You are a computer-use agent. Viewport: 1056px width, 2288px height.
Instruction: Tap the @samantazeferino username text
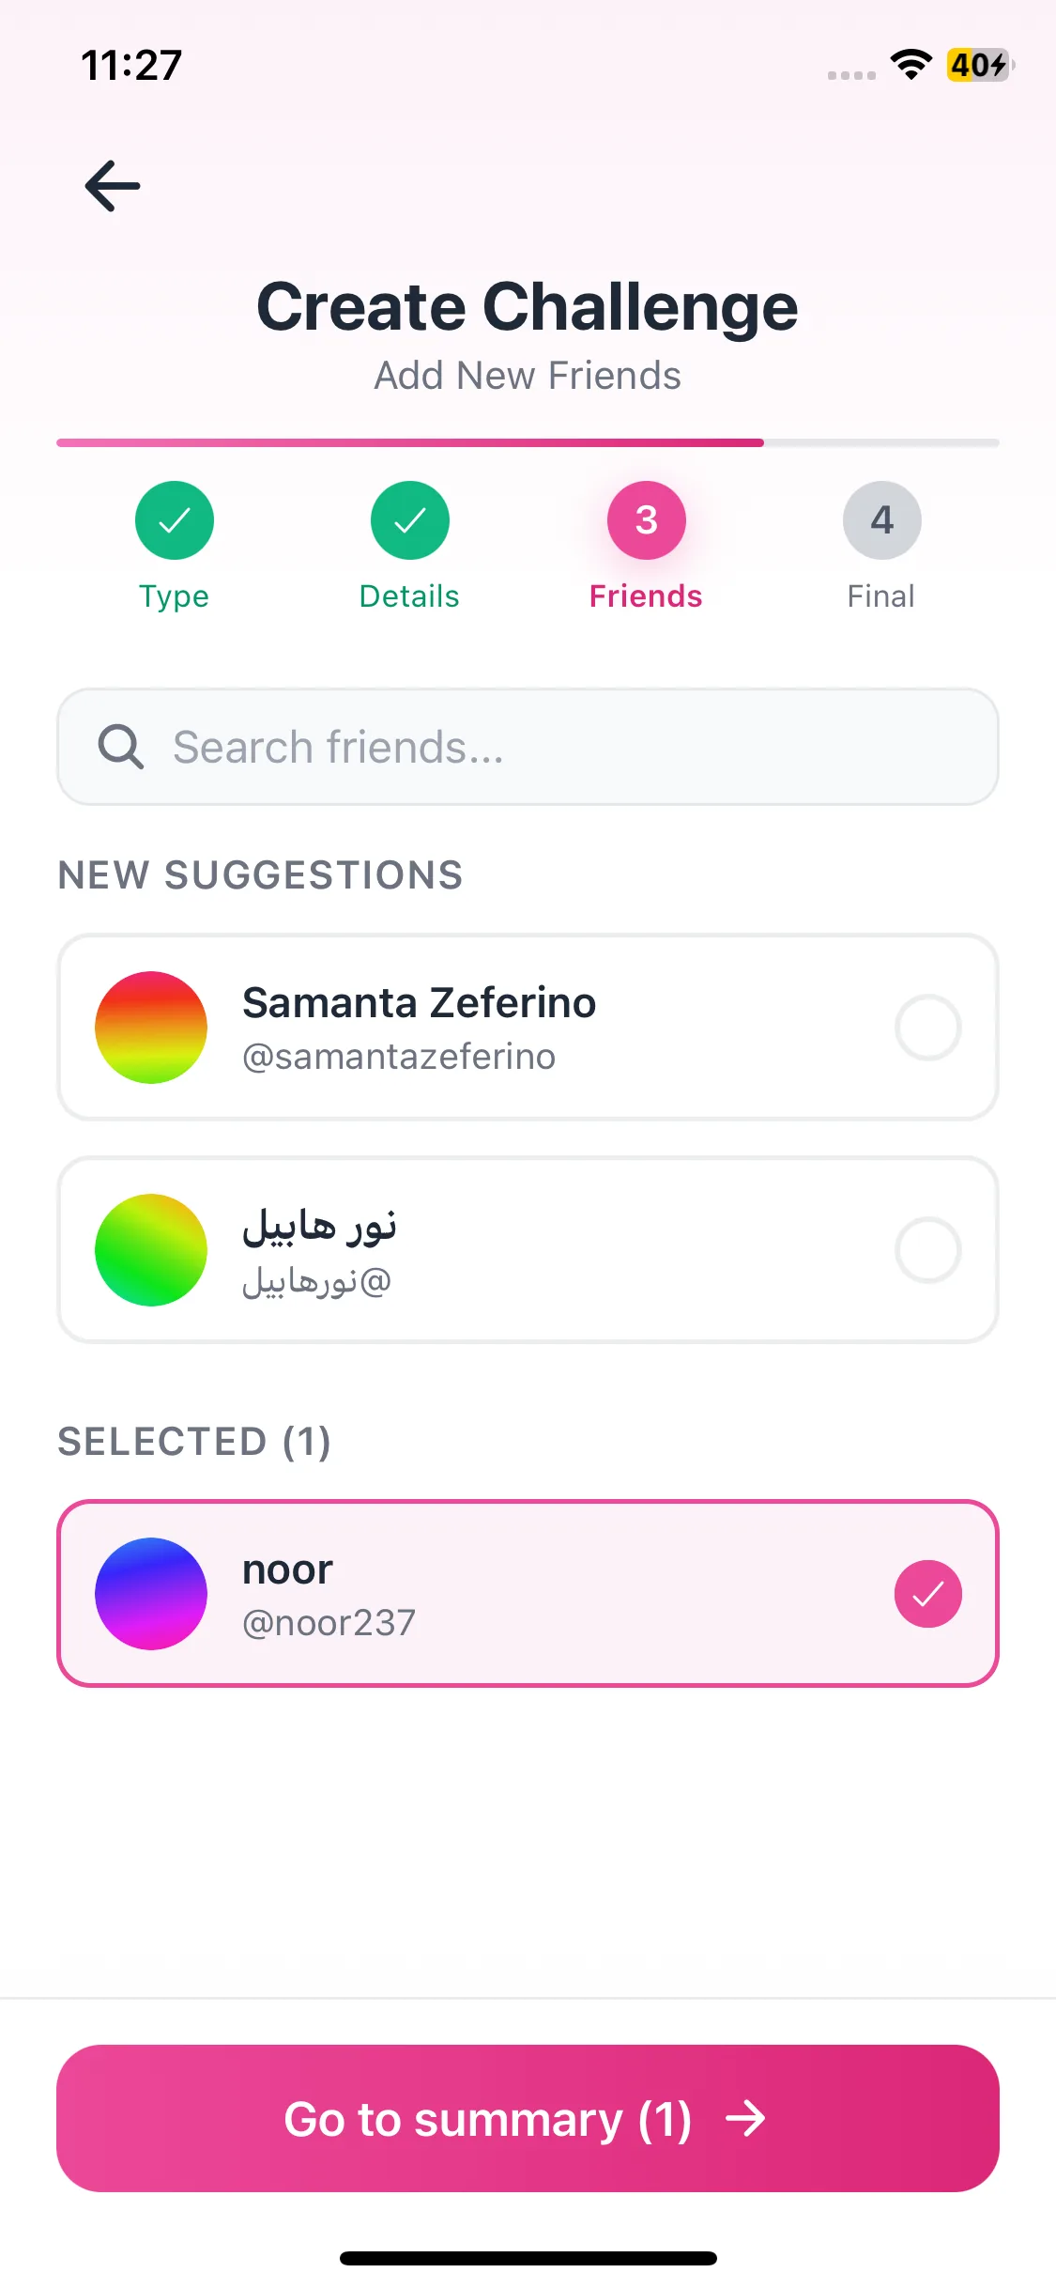(399, 1058)
